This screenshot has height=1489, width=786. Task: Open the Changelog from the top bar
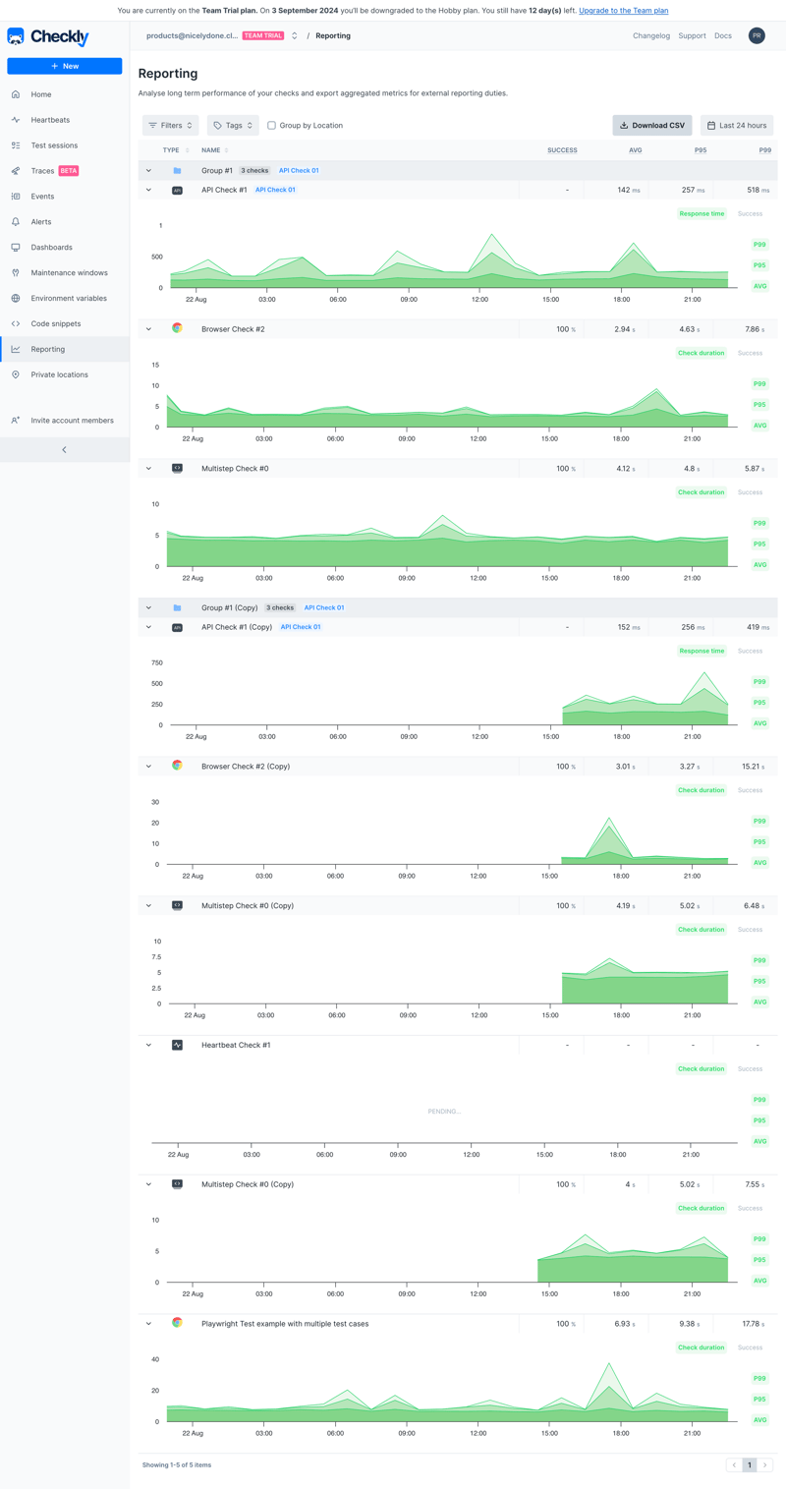650,35
